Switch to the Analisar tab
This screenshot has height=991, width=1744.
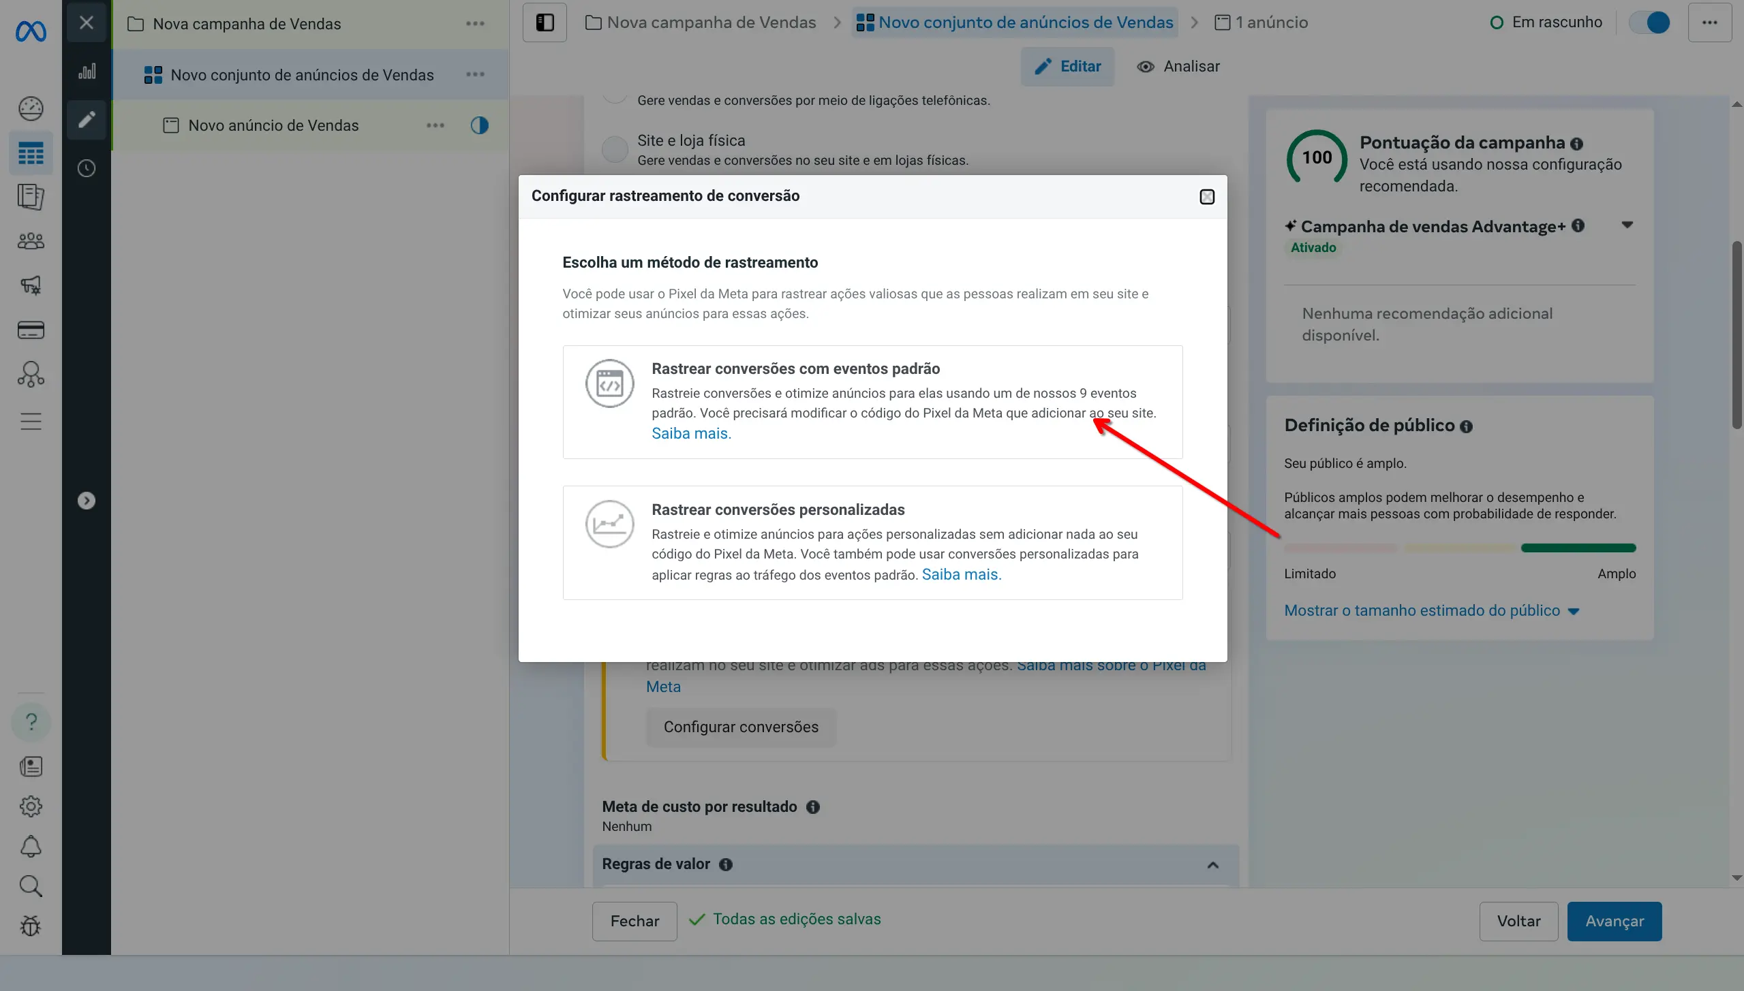1178,66
